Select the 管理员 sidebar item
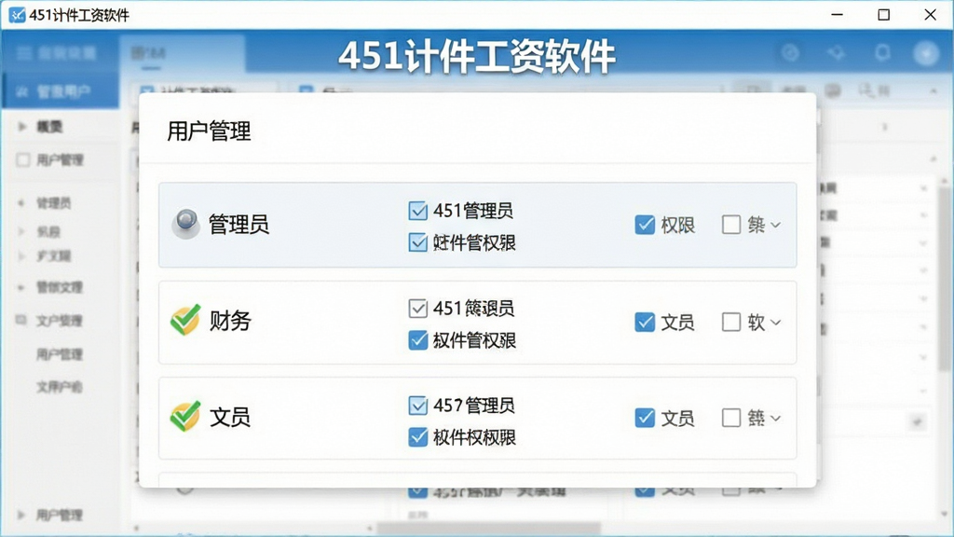The height and width of the screenshot is (537, 954). coord(53,202)
